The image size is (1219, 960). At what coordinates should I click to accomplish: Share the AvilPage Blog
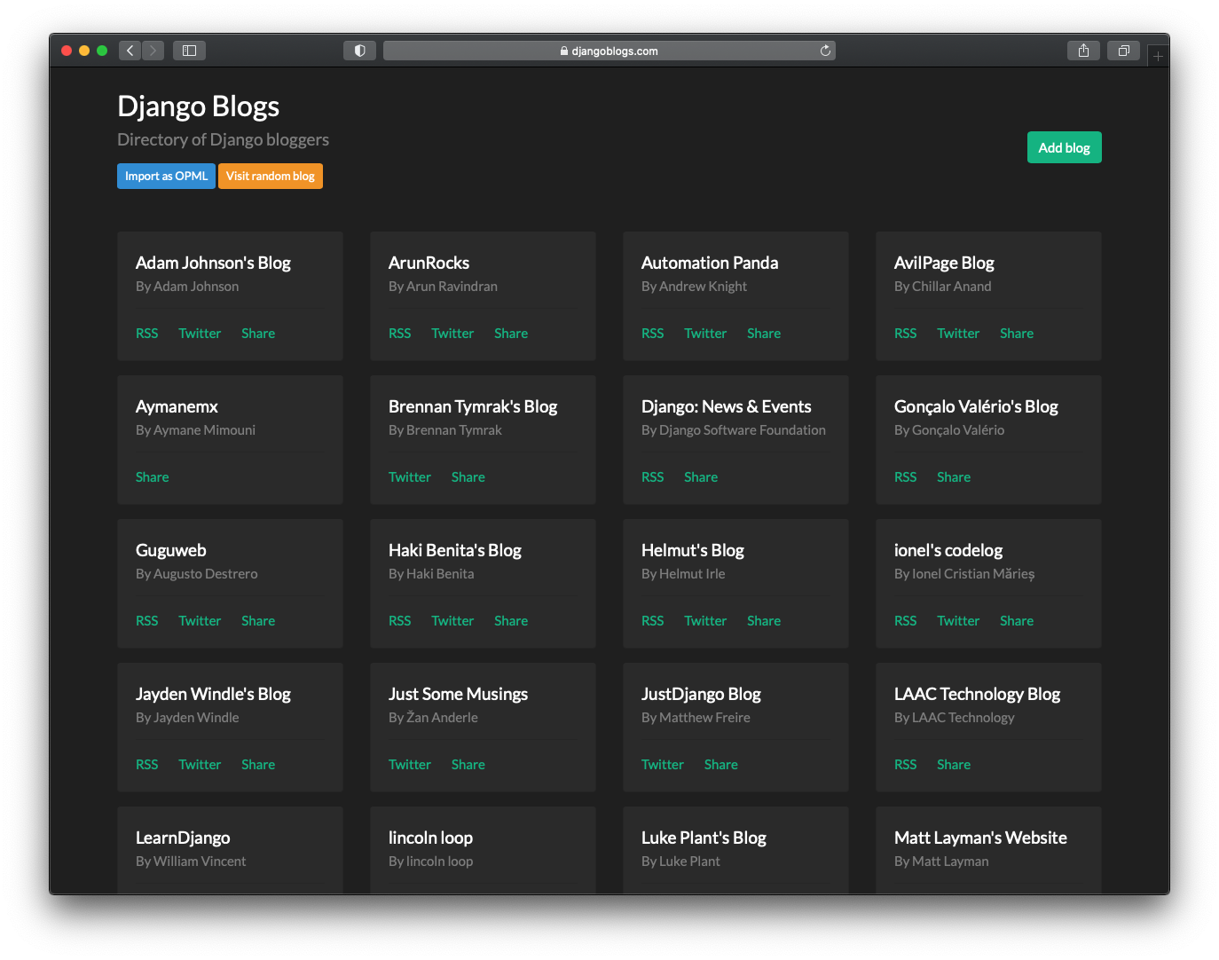click(1017, 334)
